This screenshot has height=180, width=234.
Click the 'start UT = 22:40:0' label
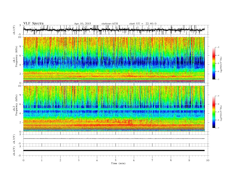pyautogui.click(x=143, y=24)
